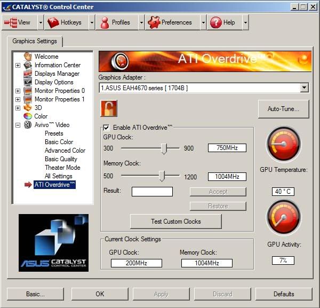Open the Profiles dropdown arrow

point(141,22)
